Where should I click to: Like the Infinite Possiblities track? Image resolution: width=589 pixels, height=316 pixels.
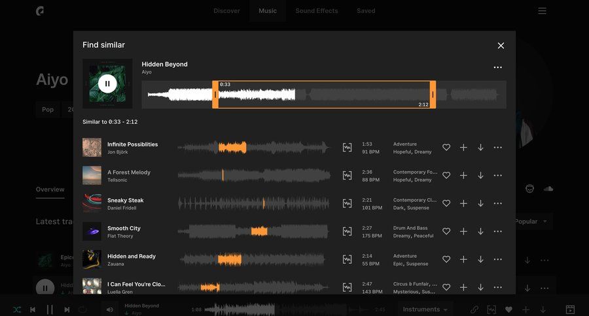[x=446, y=148]
